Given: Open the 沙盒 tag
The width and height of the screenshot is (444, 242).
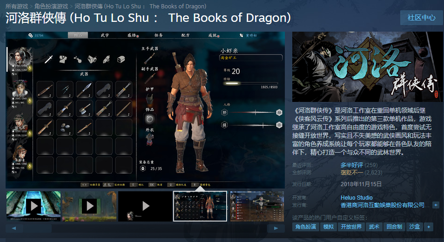Looking at the screenshot, I should click(x=415, y=227).
